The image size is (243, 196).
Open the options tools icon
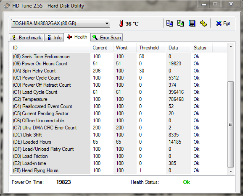click(203, 23)
